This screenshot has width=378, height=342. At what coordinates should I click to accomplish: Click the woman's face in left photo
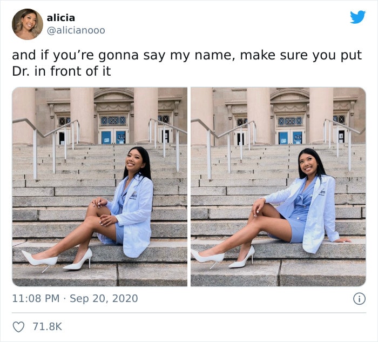tap(134, 161)
